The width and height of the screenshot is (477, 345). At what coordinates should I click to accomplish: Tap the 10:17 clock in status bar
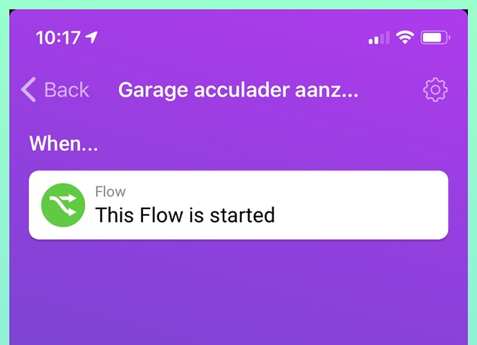pos(58,38)
